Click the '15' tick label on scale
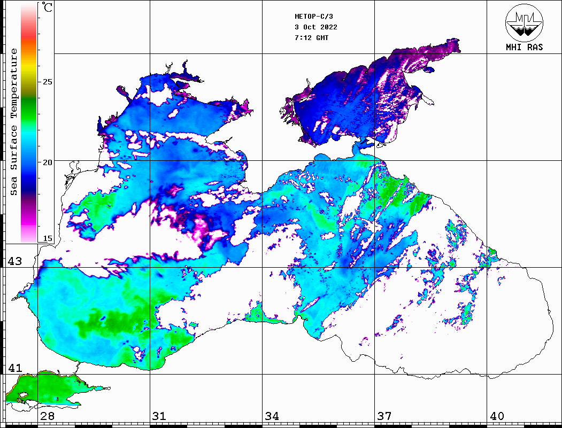562x428 pixels. 47,238
